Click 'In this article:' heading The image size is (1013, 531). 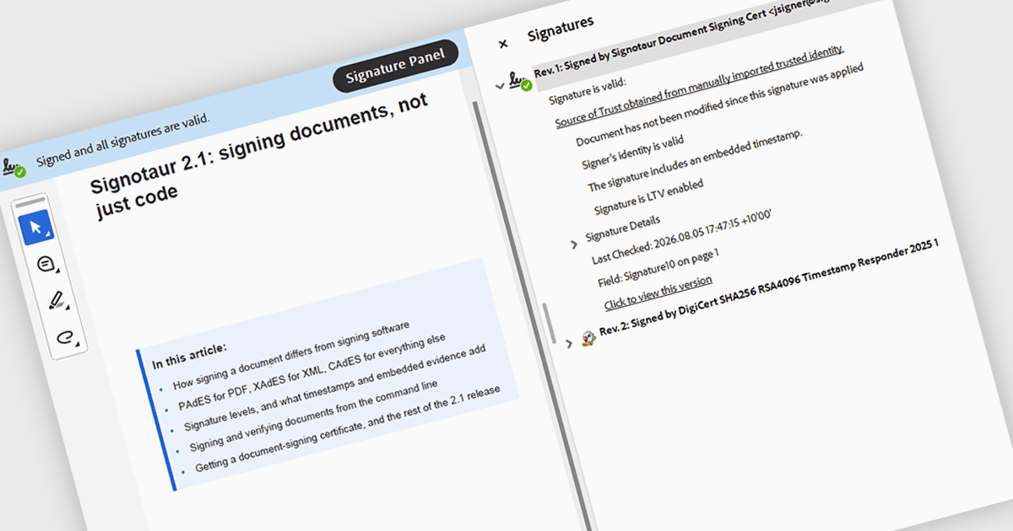(189, 357)
